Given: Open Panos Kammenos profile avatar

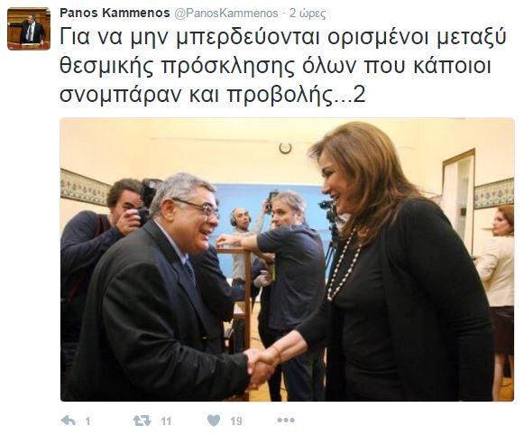Looking at the screenshot, I should (29, 29).
